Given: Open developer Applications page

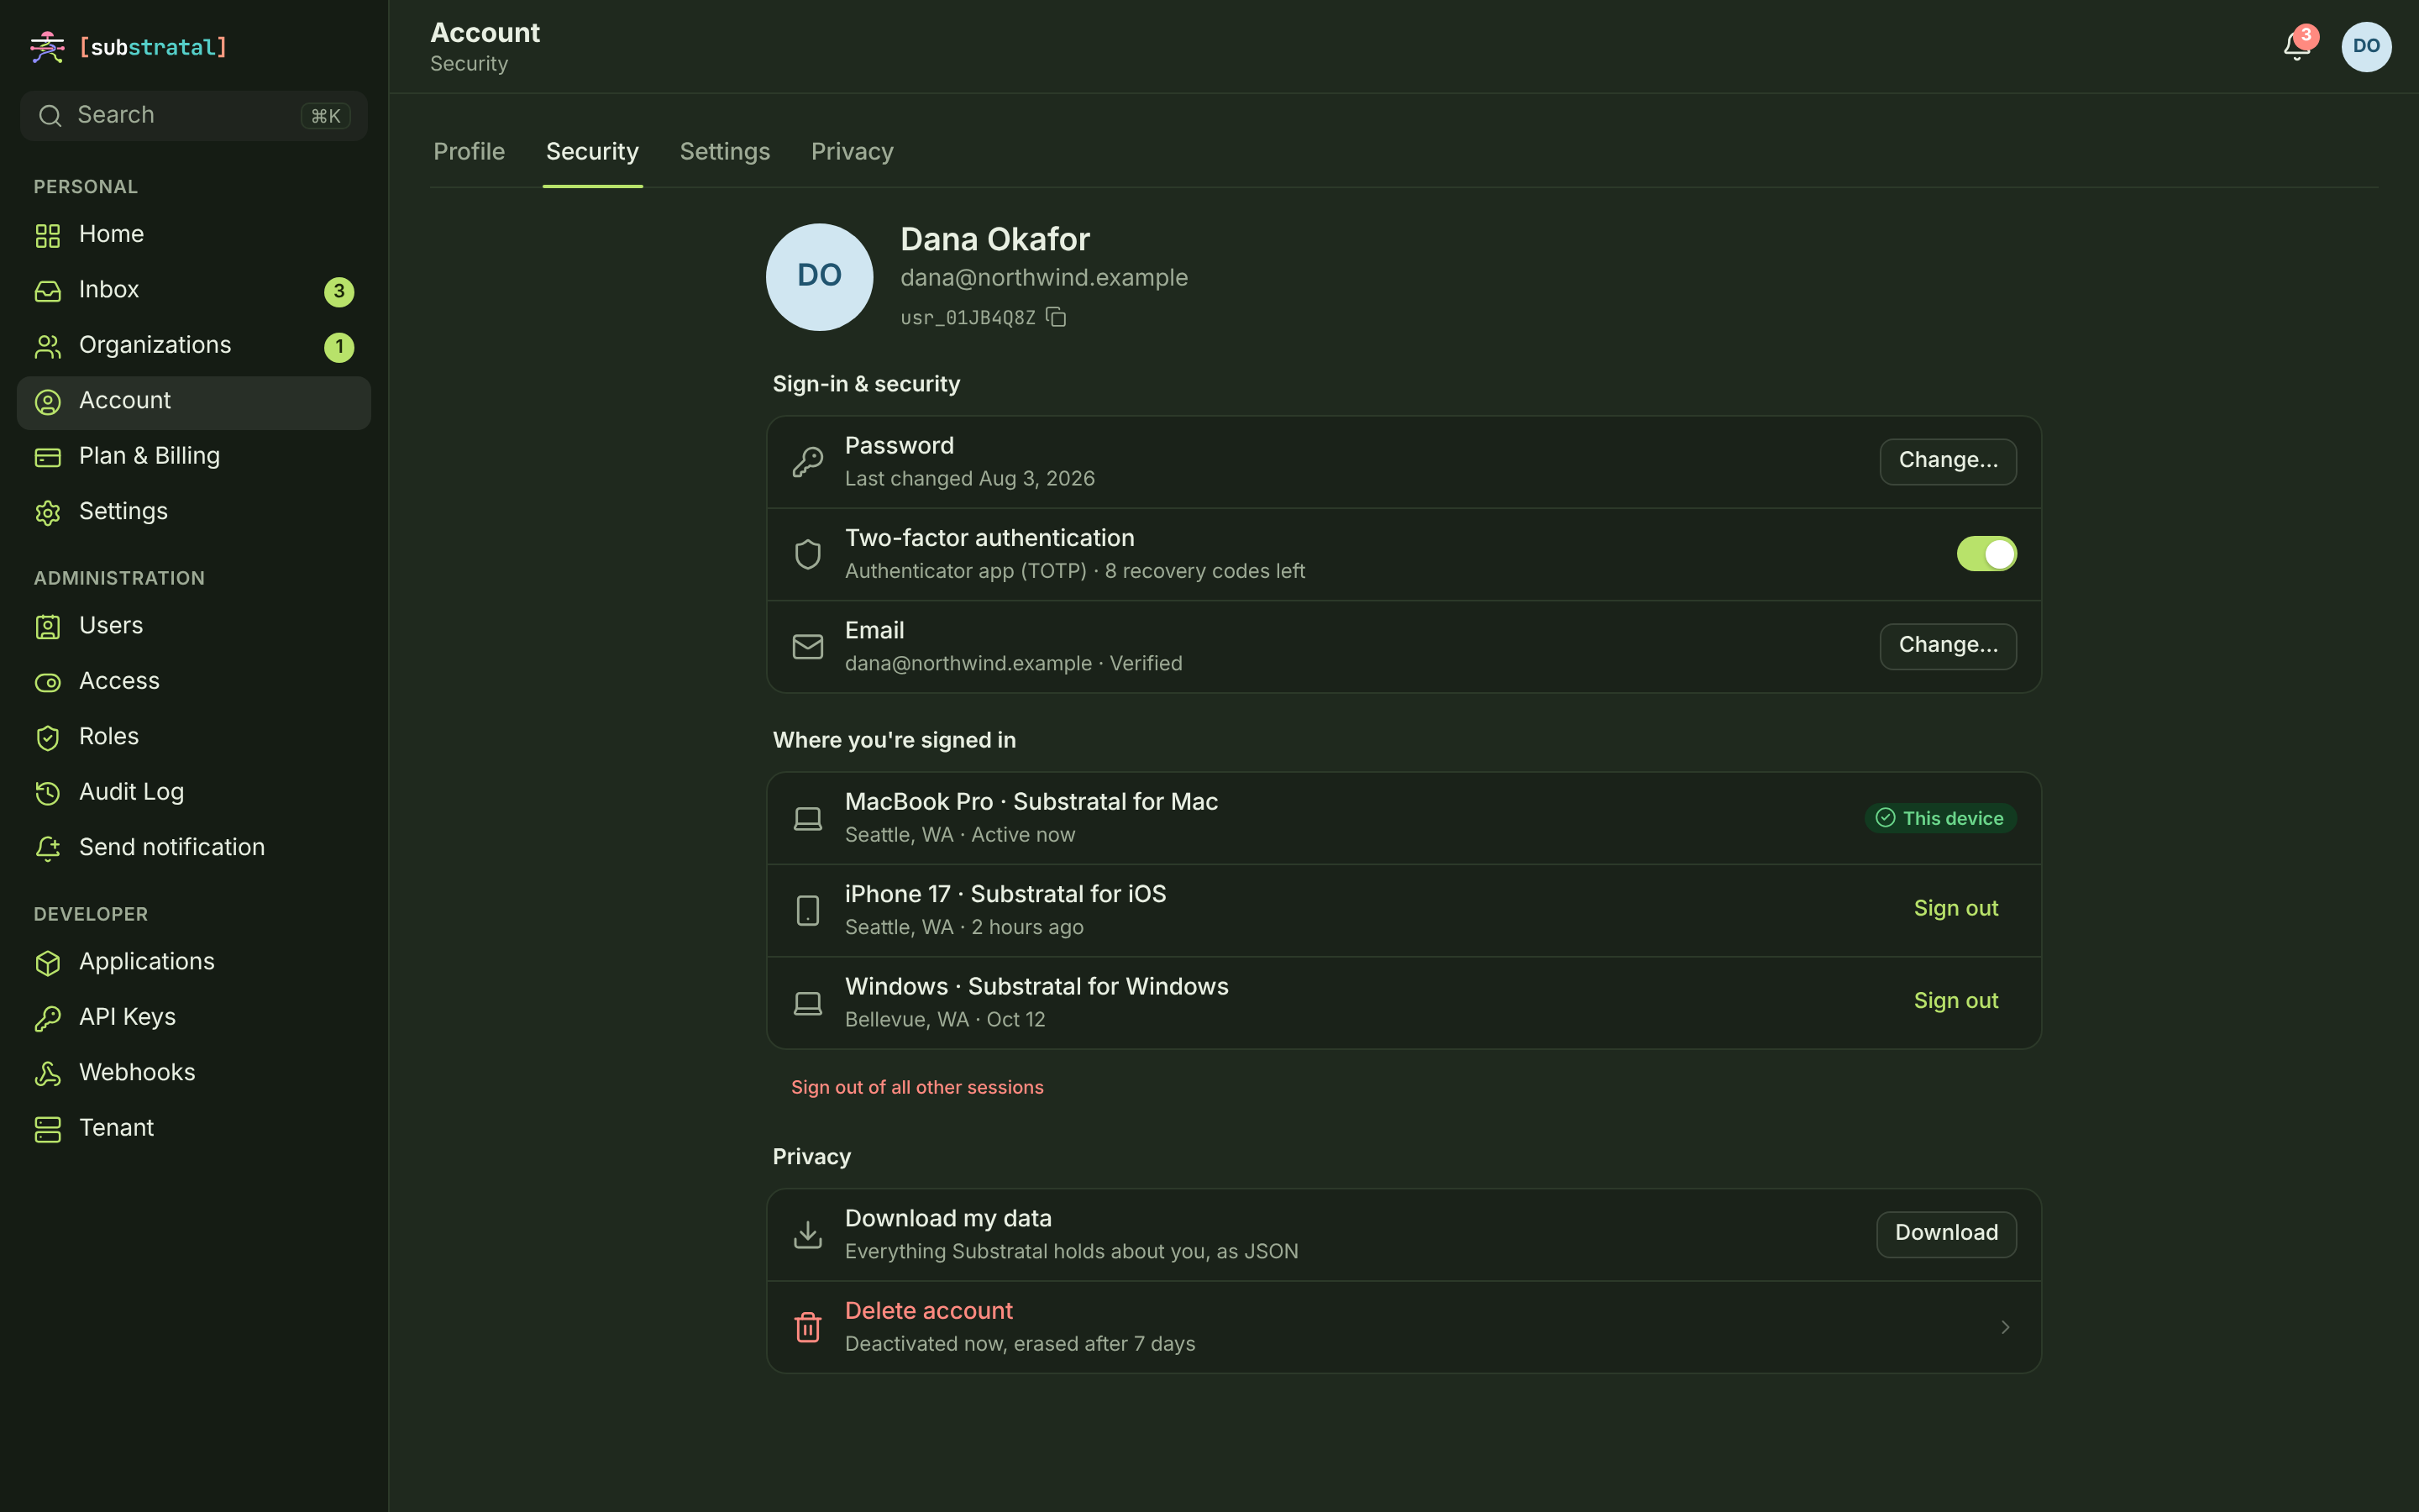Looking at the screenshot, I should [x=194, y=962].
